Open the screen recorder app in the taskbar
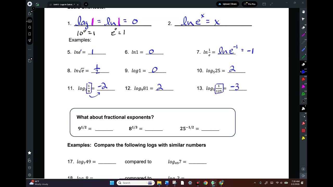333x187 pixels. [198, 183]
